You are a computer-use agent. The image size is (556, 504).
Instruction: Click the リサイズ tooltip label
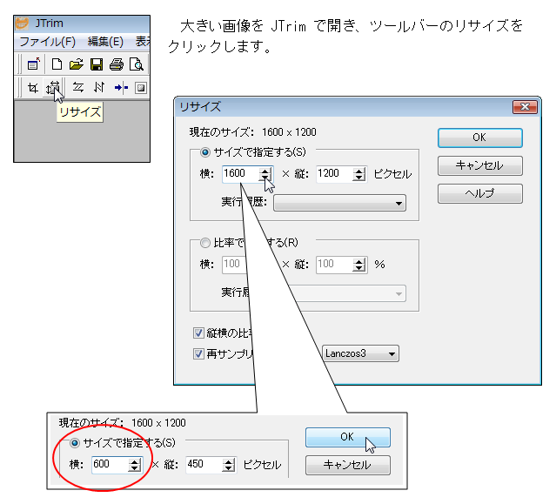(80, 112)
